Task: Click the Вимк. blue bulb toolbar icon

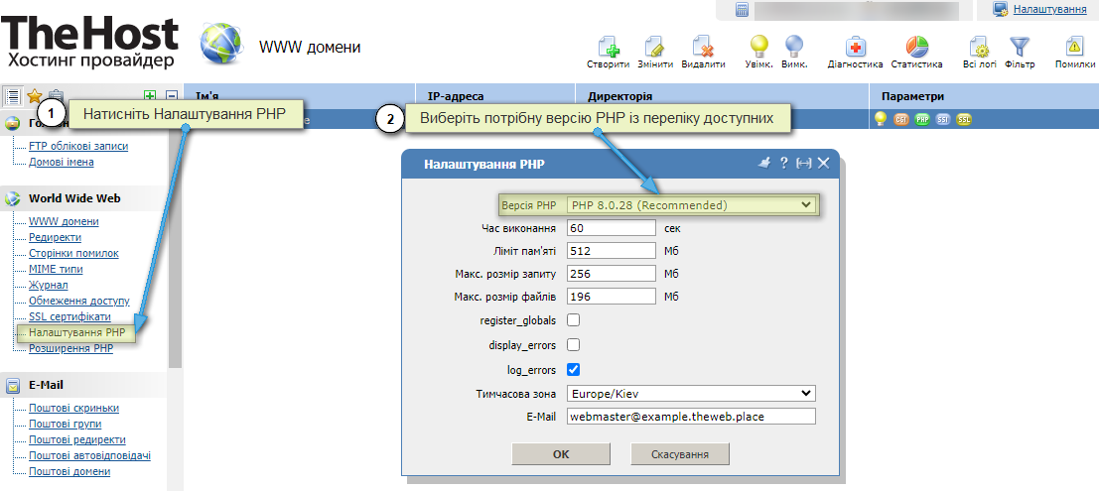Action: click(x=794, y=47)
